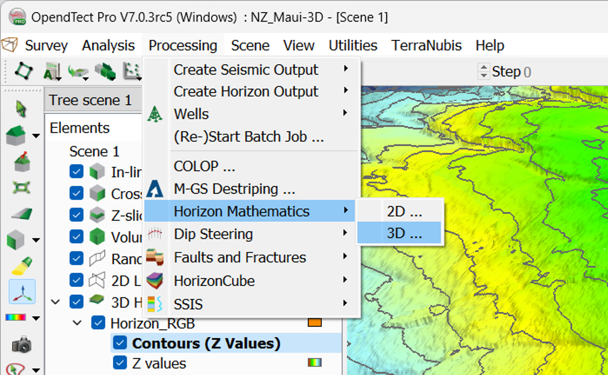Click the (Re-)Start Batch Job entry
This screenshot has height=375, width=608.
coord(248,137)
